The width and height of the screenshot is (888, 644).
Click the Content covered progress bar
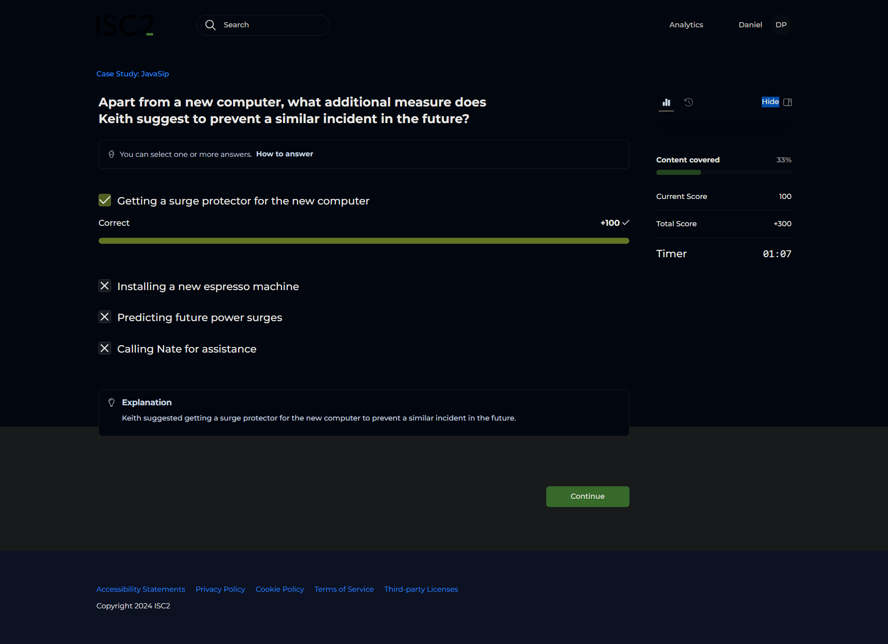pyautogui.click(x=723, y=173)
